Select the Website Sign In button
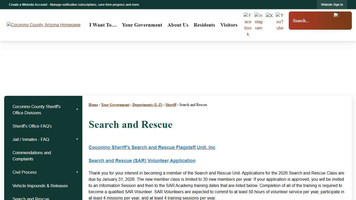 [332, 4]
